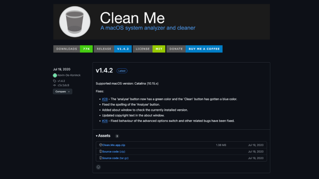Click the package icon for Clean.Me.app.zip
The height and width of the screenshot is (179, 319).
click(101, 145)
